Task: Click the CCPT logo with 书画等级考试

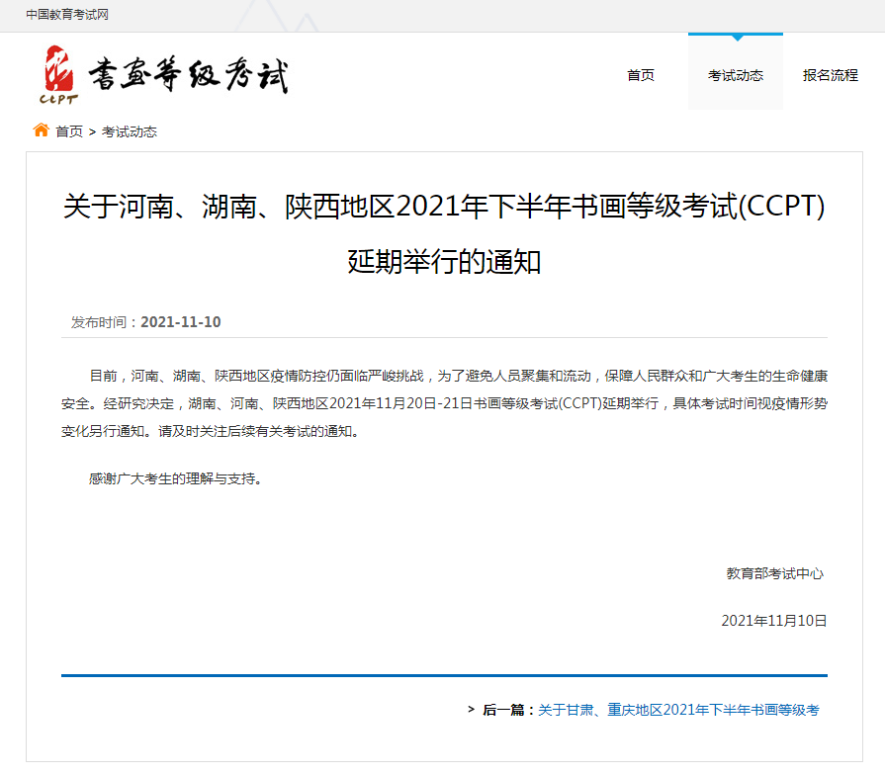Action: [x=165, y=75]
